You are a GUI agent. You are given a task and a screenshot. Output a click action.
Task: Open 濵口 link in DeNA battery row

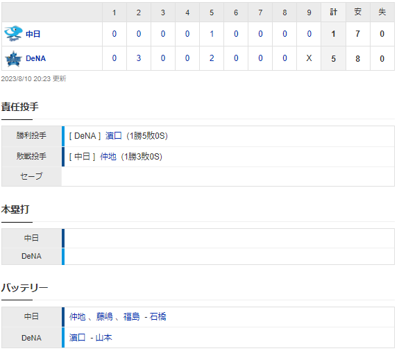click(77, 338)
